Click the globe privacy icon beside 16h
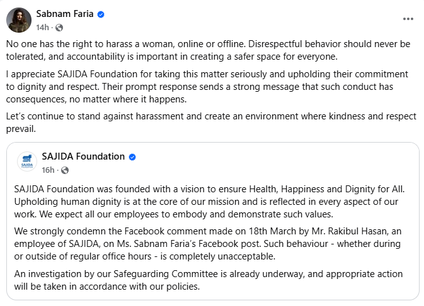This screenshot has height=306, width=424. tap(65, 170)
